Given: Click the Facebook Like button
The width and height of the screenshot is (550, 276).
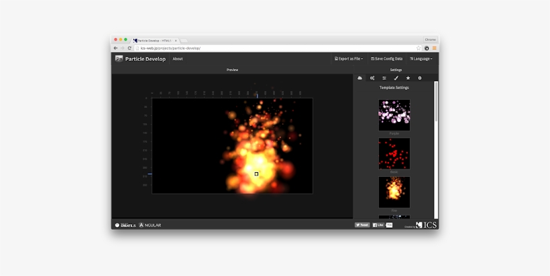Looking at the screenshot, I should click(378, 225).
